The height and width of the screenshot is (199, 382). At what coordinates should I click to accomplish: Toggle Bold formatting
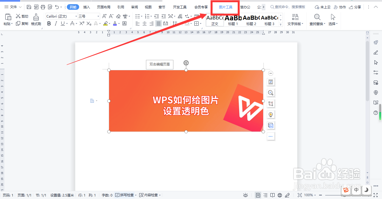coord(49,24)
